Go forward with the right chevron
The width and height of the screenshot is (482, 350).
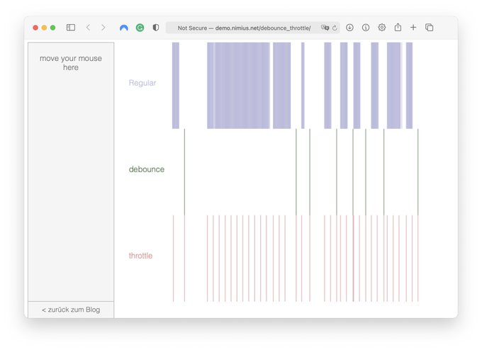tap(103, 28)
